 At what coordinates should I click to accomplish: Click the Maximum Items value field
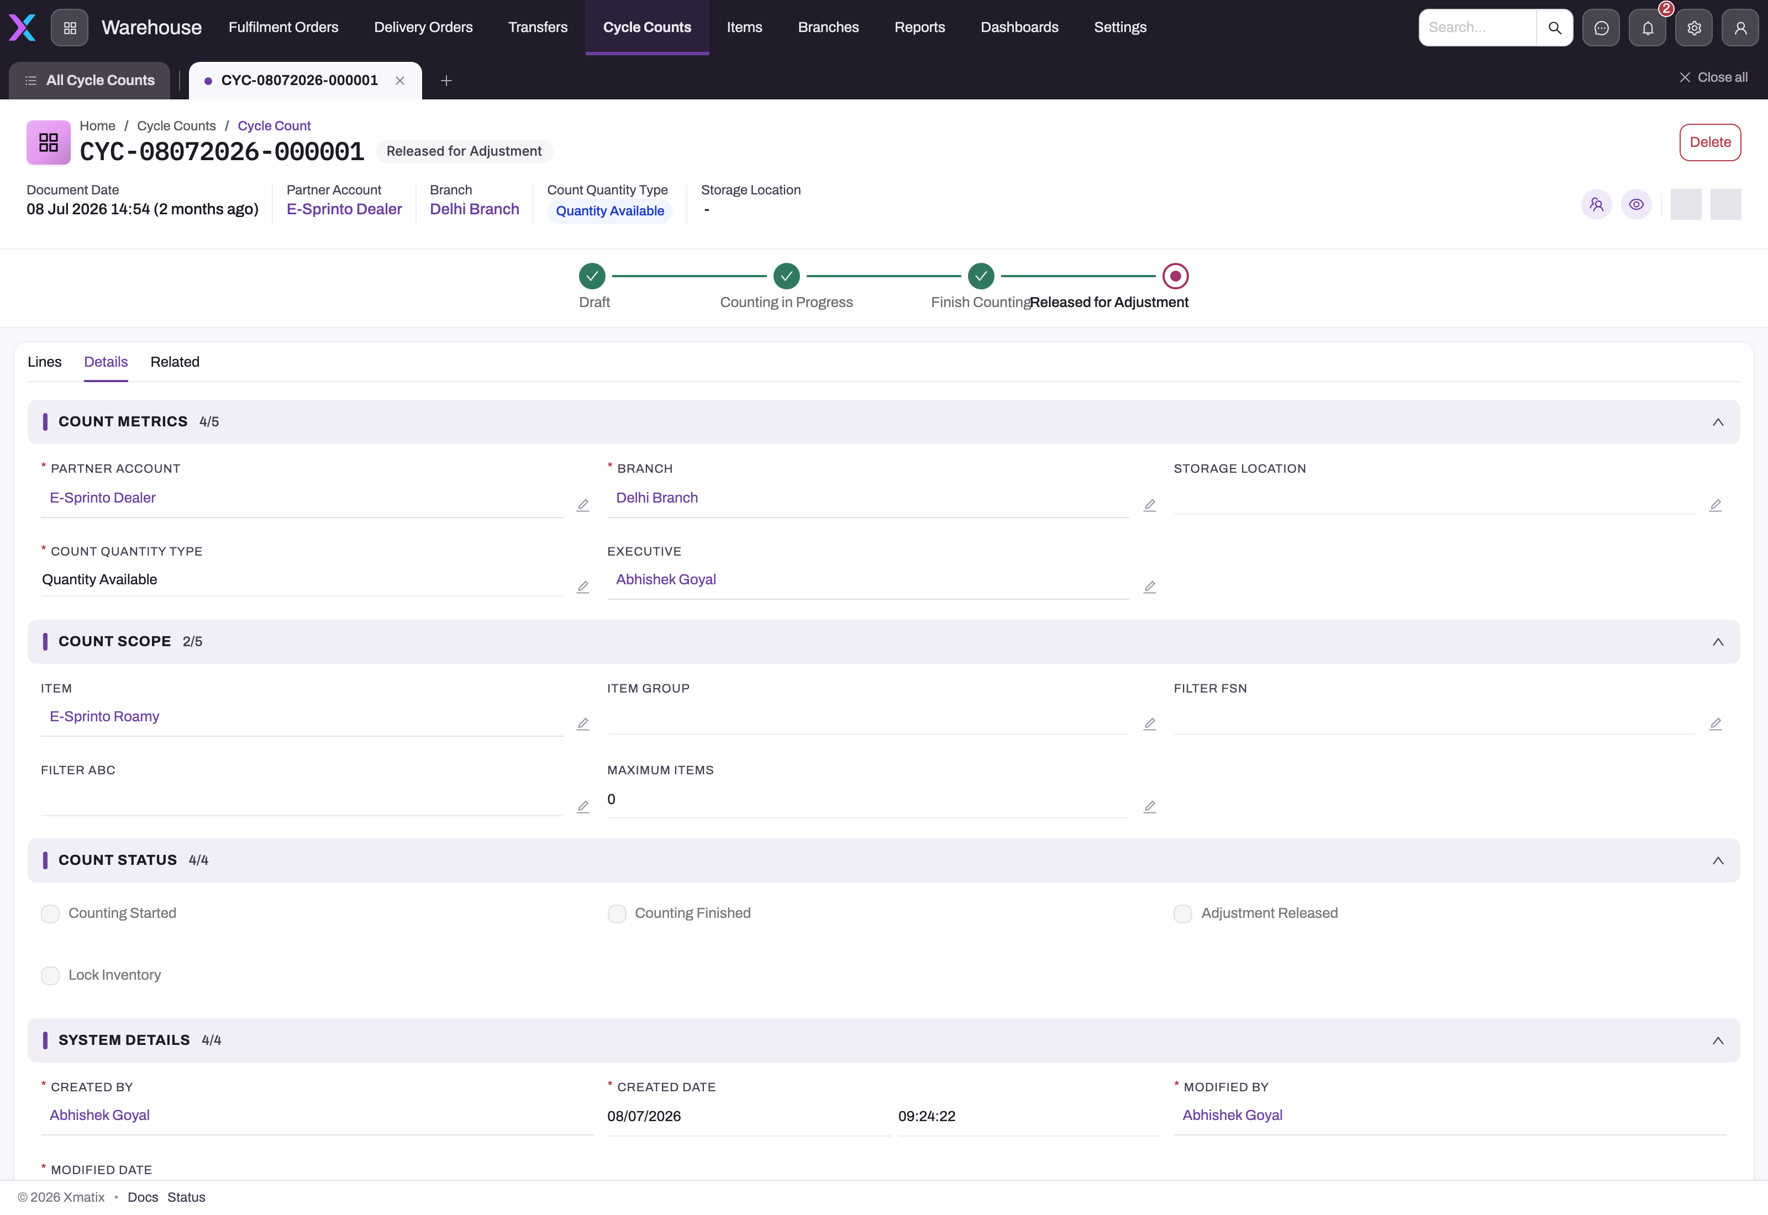tap(867, 799)
